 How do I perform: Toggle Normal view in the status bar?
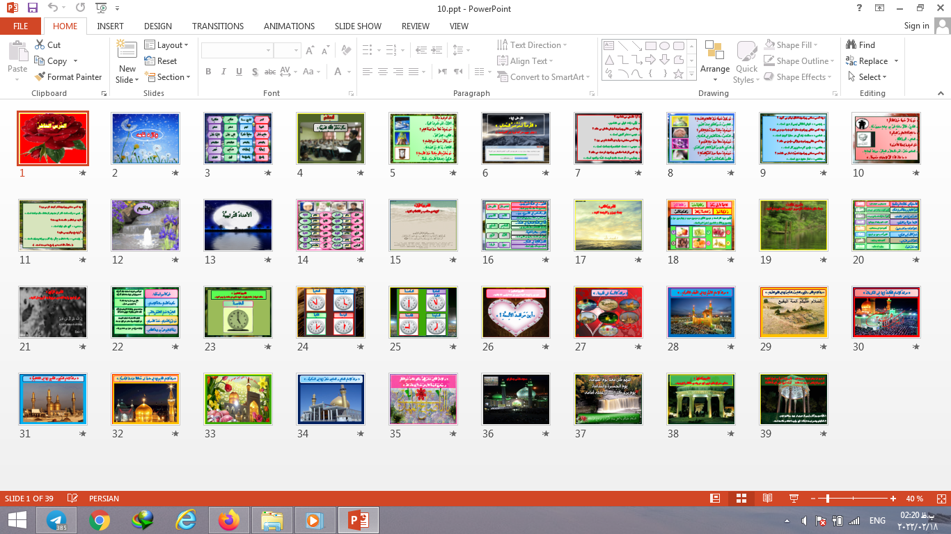[714, 499]
